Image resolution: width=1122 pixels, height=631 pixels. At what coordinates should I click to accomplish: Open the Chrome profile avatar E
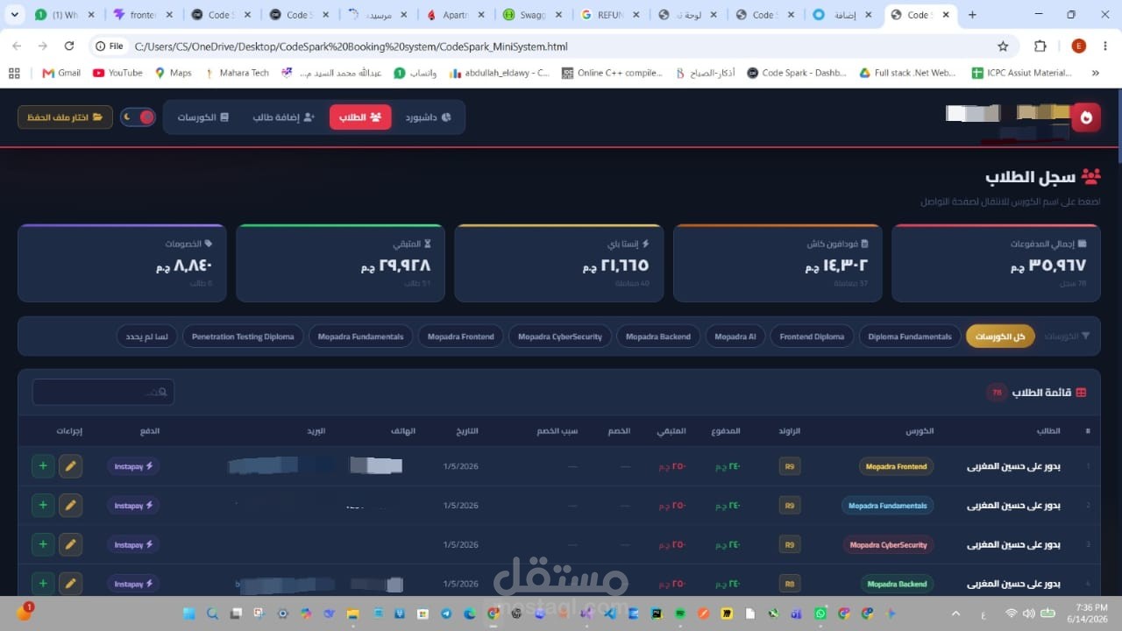click(x=1079, y=46)
